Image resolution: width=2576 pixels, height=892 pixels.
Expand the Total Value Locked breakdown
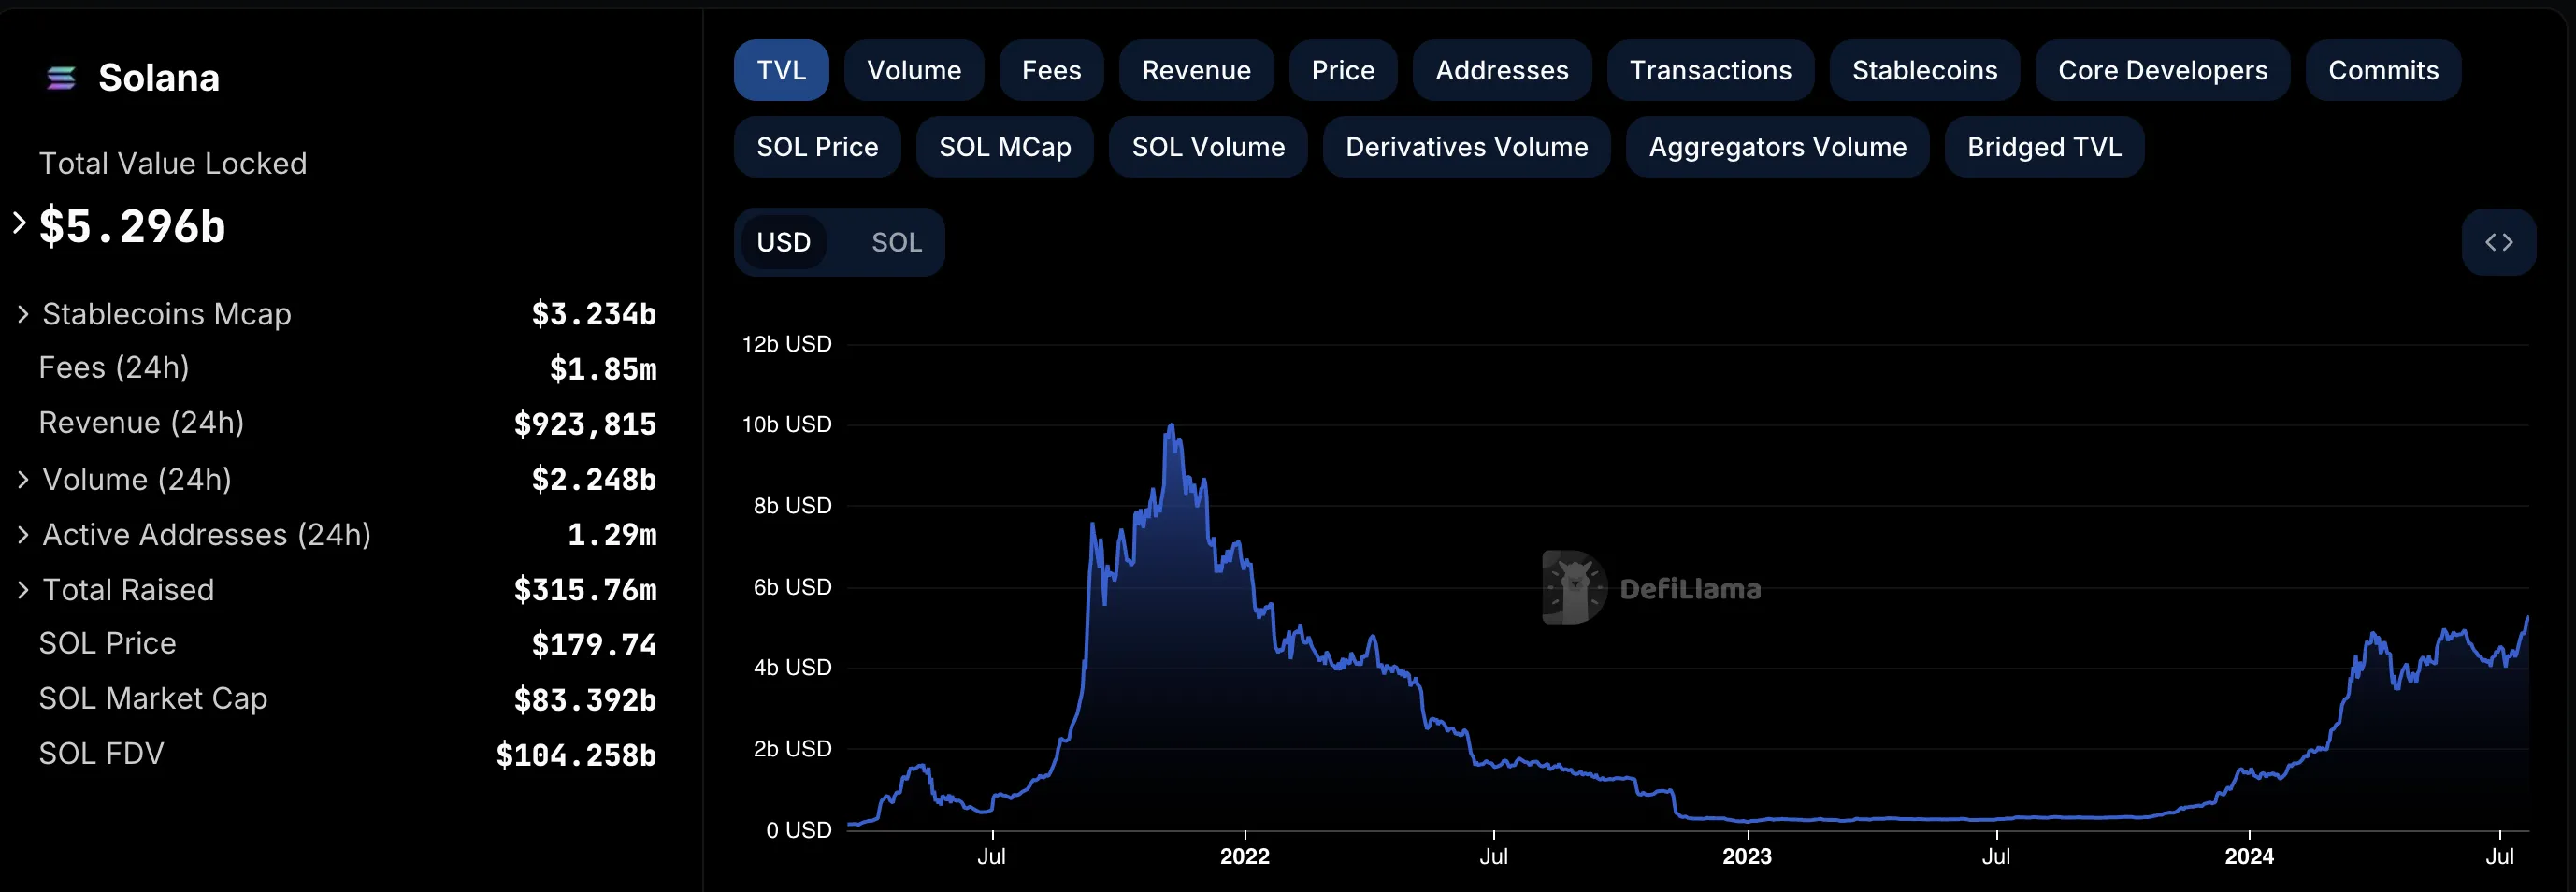[19, 223]
